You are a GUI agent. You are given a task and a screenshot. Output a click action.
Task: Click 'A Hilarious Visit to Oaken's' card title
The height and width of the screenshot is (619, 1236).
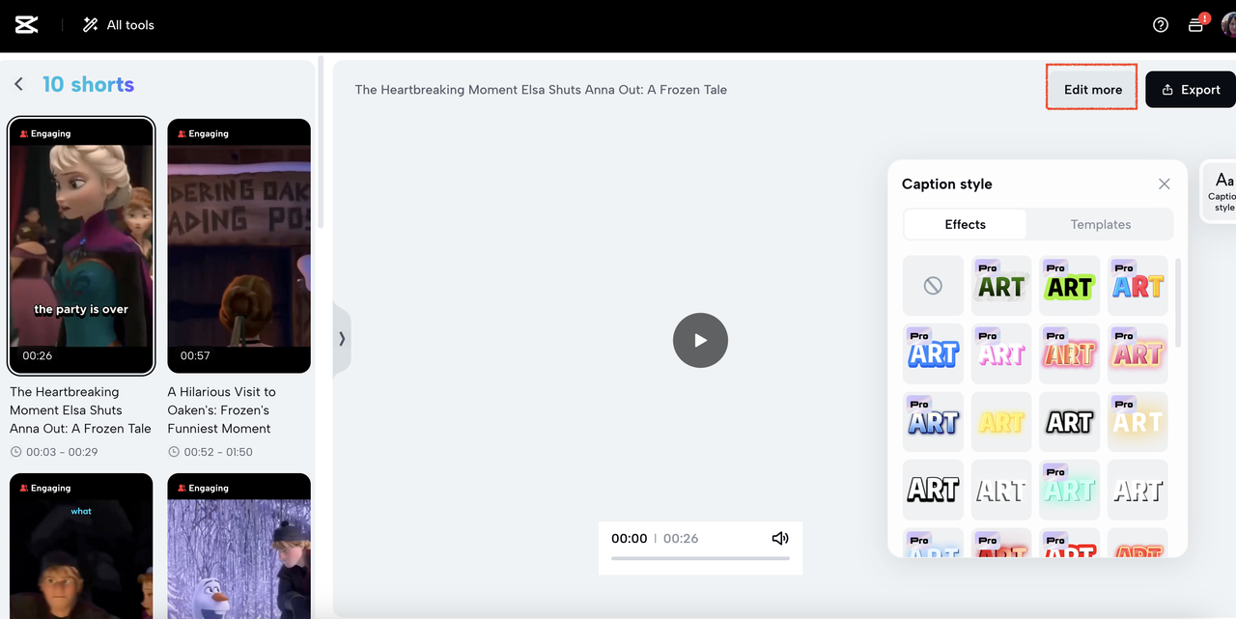[222, 410]
